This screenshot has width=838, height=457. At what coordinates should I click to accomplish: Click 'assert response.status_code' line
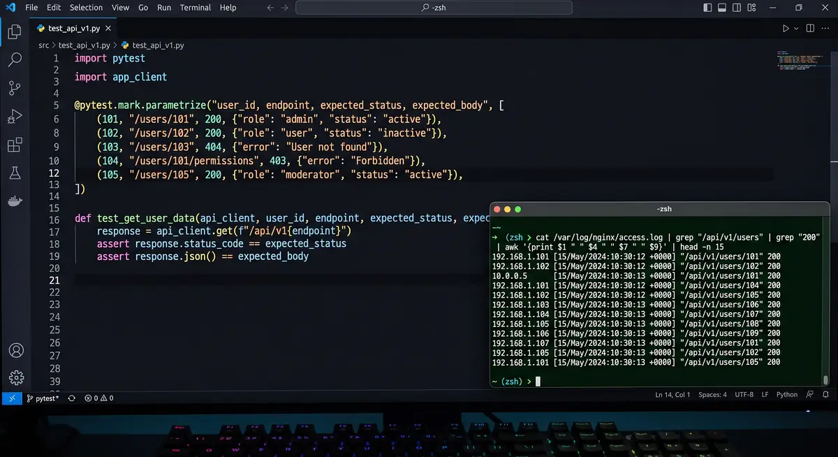coord(221,243)
